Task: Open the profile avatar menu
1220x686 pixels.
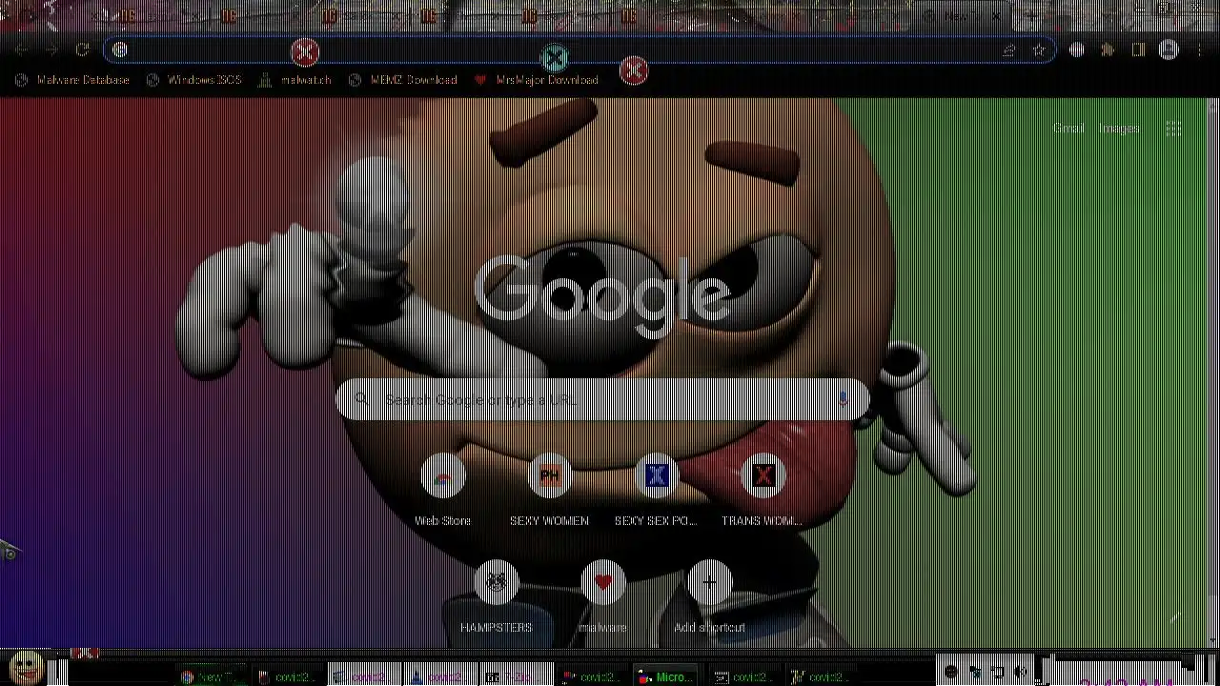Action: pyautogui.click(x=1169, y=50)
